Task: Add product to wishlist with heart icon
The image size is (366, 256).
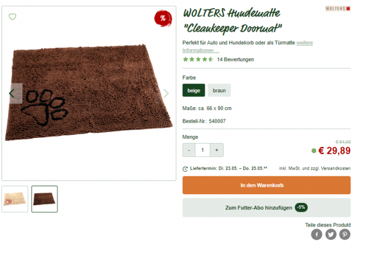Action: [x=12, y=17]
